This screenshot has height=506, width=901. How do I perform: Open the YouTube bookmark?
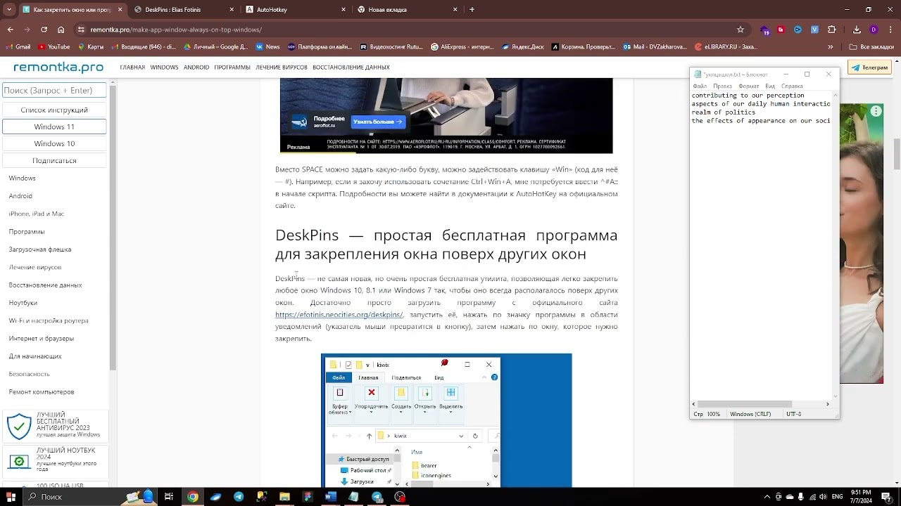pyautogui.click(x=53, y=47)
